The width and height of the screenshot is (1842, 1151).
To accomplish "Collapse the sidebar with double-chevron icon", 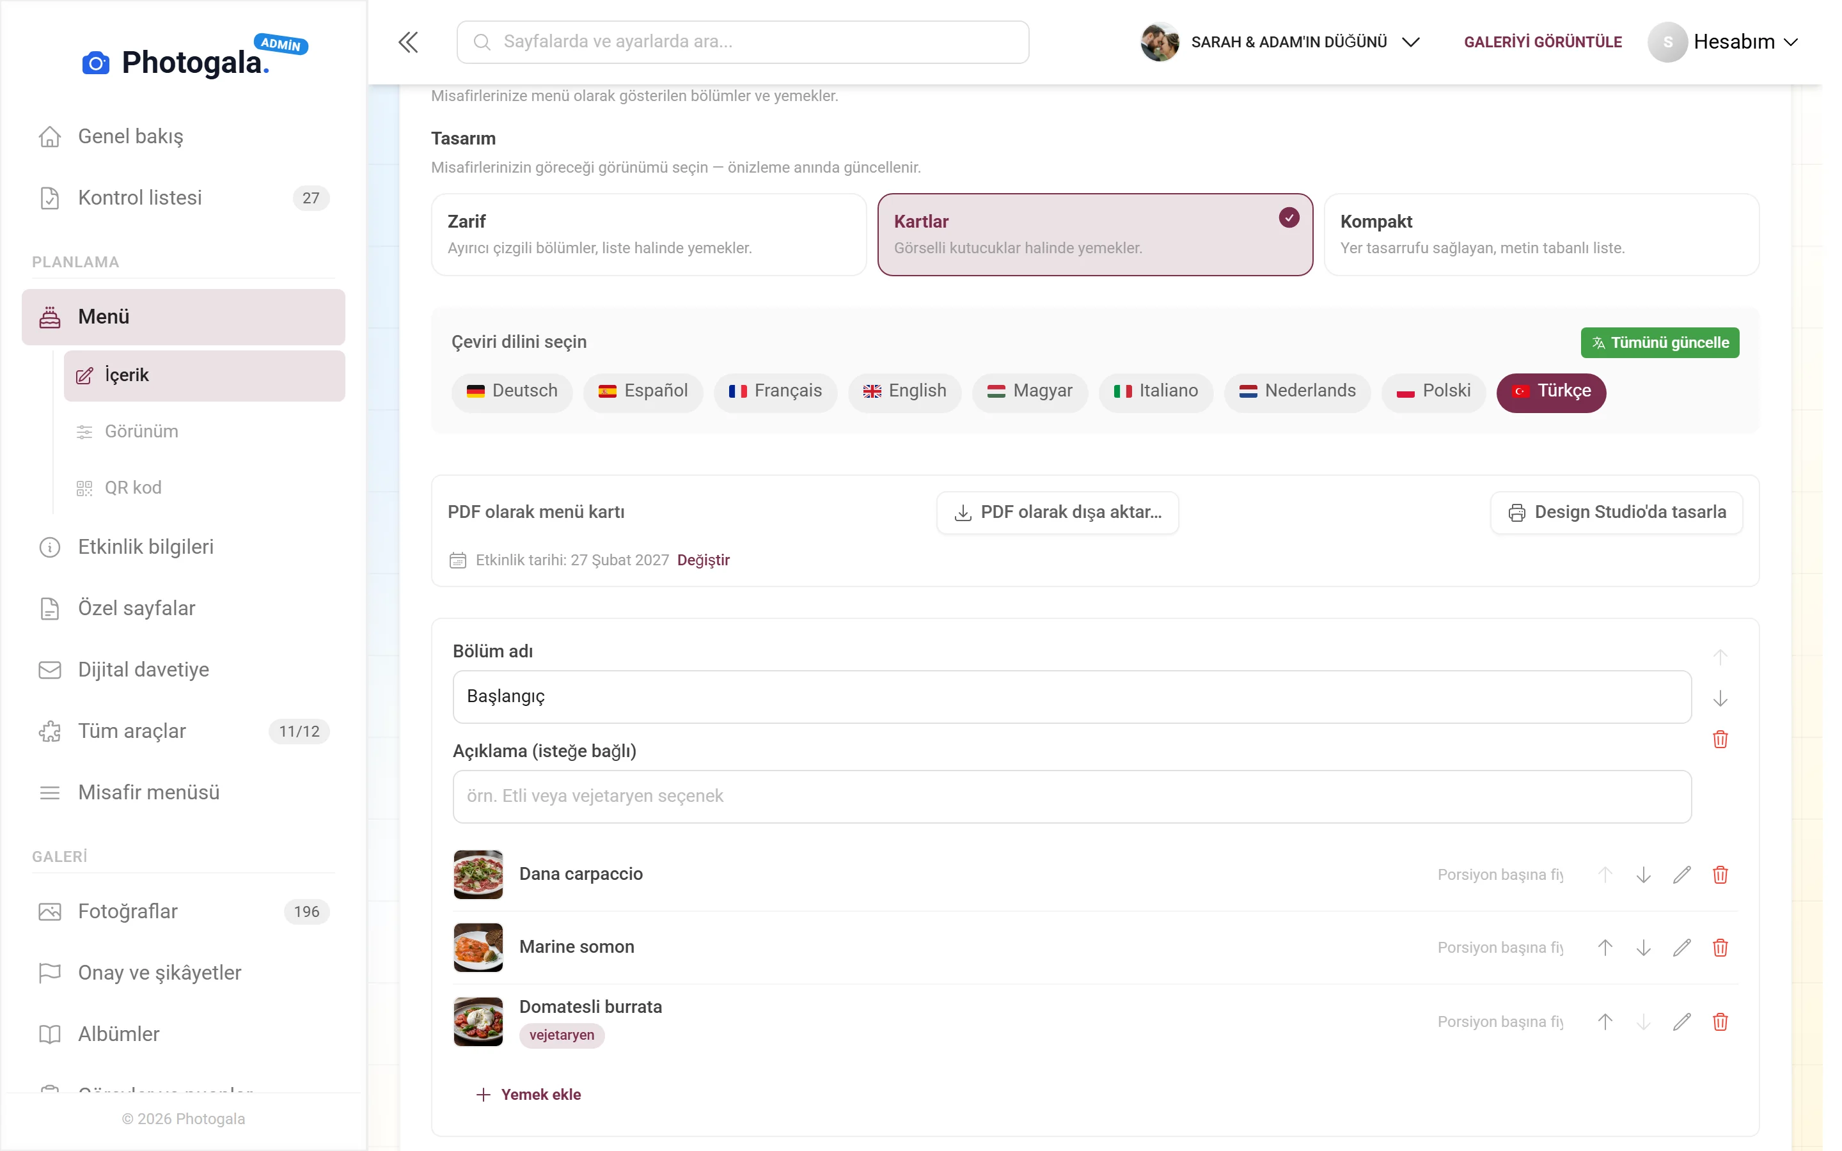I will point(408,42).
